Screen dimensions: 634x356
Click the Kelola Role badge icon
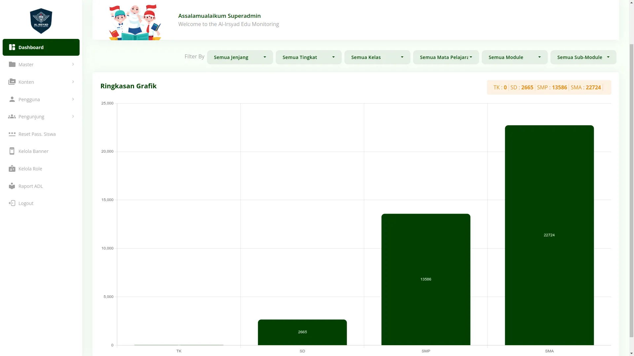coord(12,168)
